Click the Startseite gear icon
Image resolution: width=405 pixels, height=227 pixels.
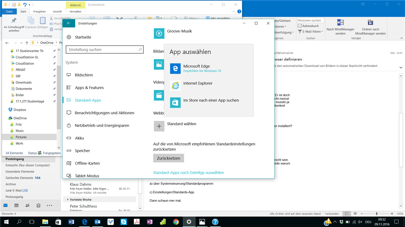(x=69, y=37)
